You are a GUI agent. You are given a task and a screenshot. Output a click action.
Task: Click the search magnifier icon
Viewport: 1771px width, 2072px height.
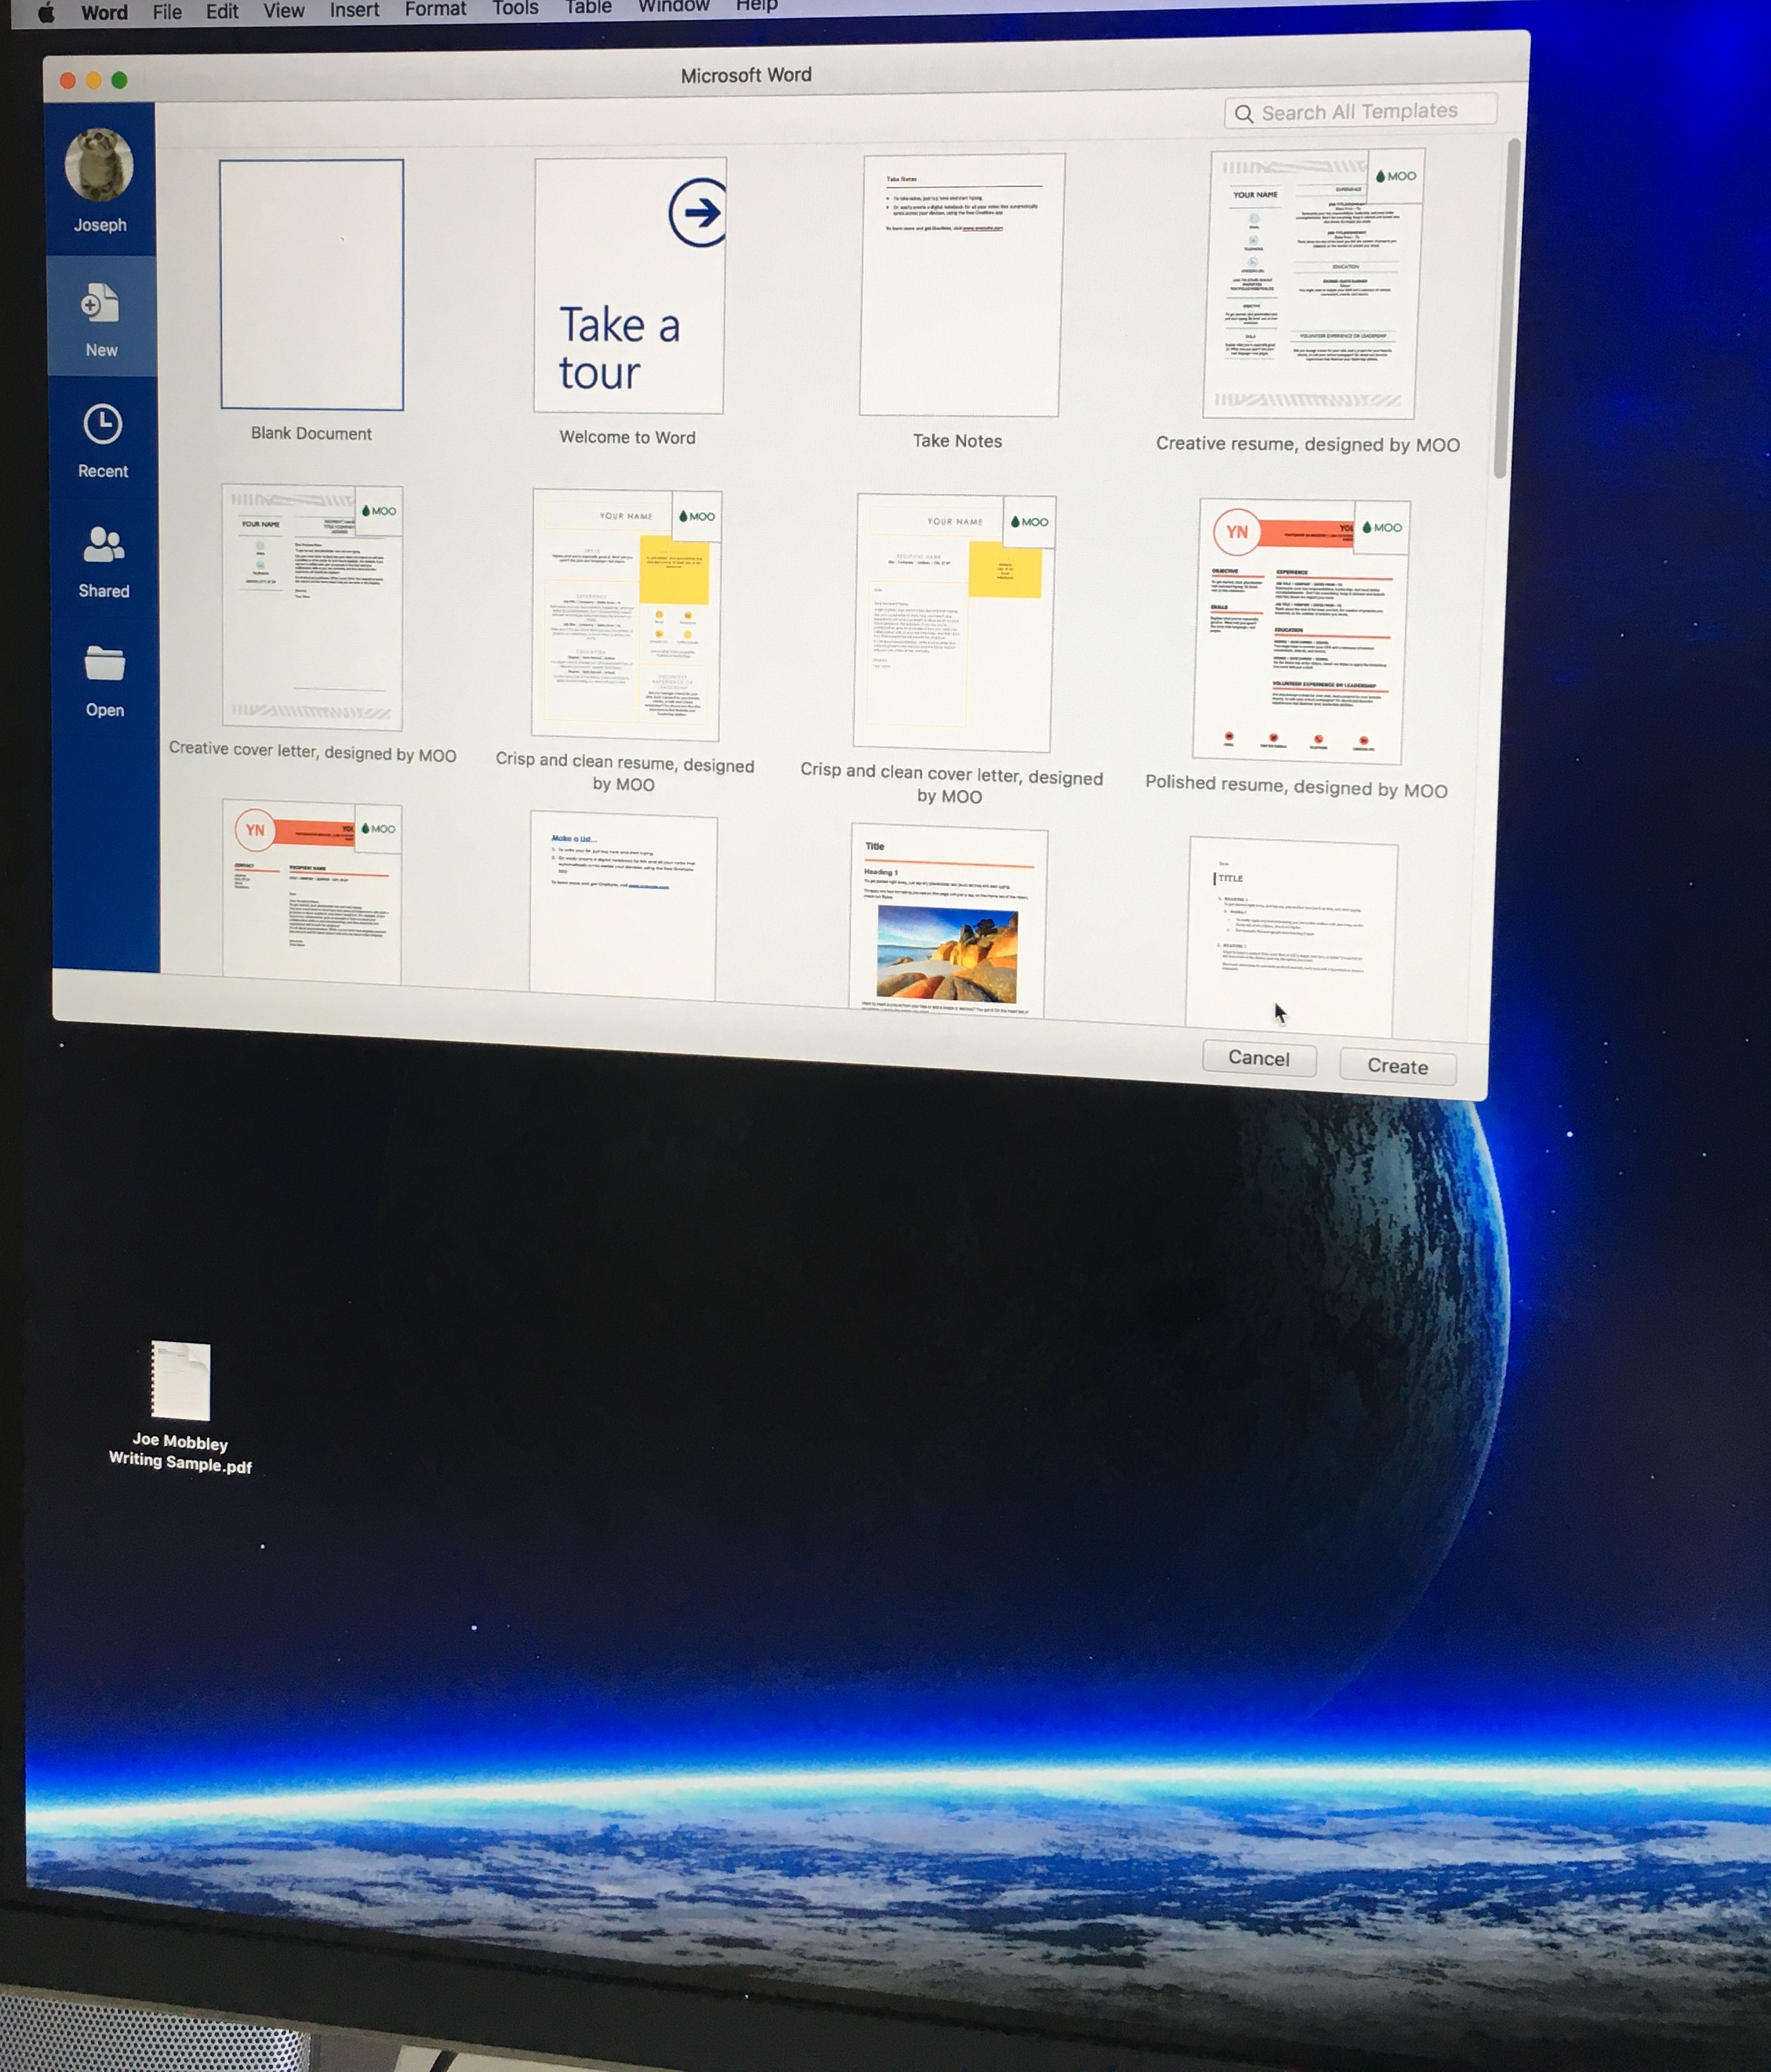[1243, 114]
